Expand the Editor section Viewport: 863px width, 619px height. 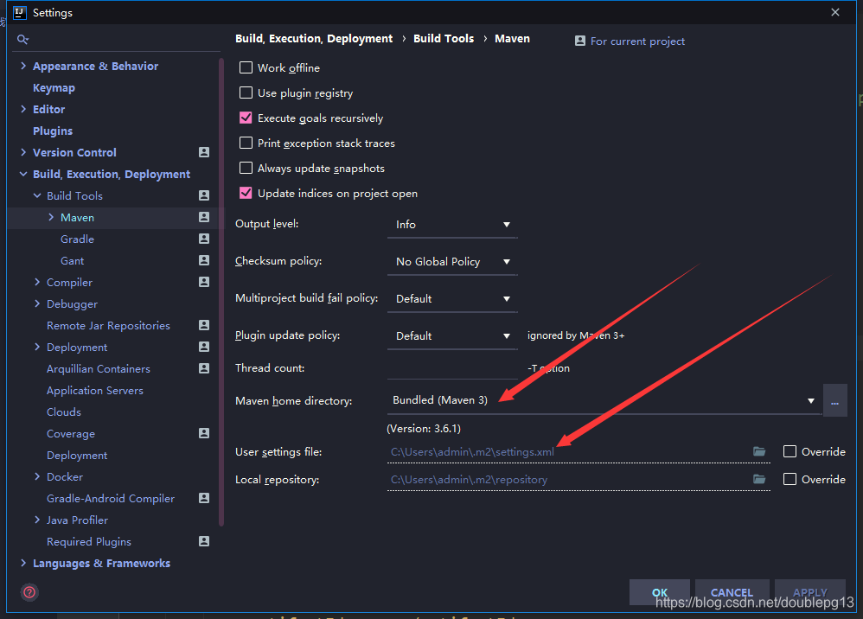pyautogui.click(x=23, y=109)
